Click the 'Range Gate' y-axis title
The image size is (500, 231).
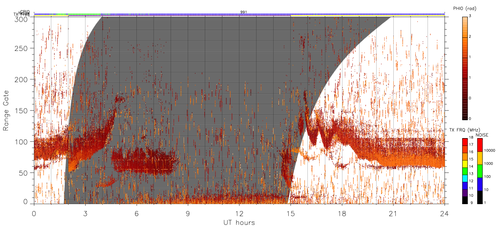tap(6, 111)
